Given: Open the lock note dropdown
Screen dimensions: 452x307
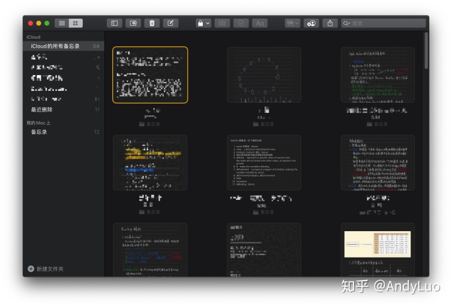Looking at the screenshot, I should click(x=203, y=23).
